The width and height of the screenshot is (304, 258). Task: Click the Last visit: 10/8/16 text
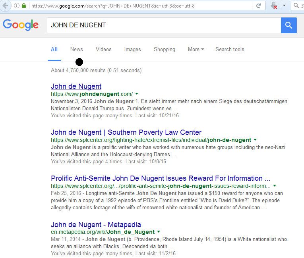pos(146,161)
